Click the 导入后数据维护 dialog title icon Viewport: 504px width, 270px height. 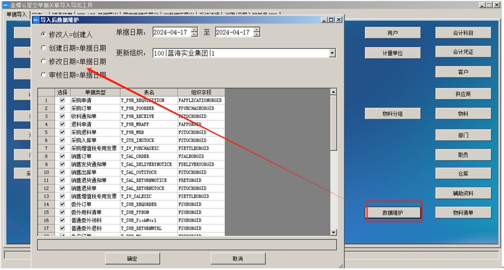[36, 20]
